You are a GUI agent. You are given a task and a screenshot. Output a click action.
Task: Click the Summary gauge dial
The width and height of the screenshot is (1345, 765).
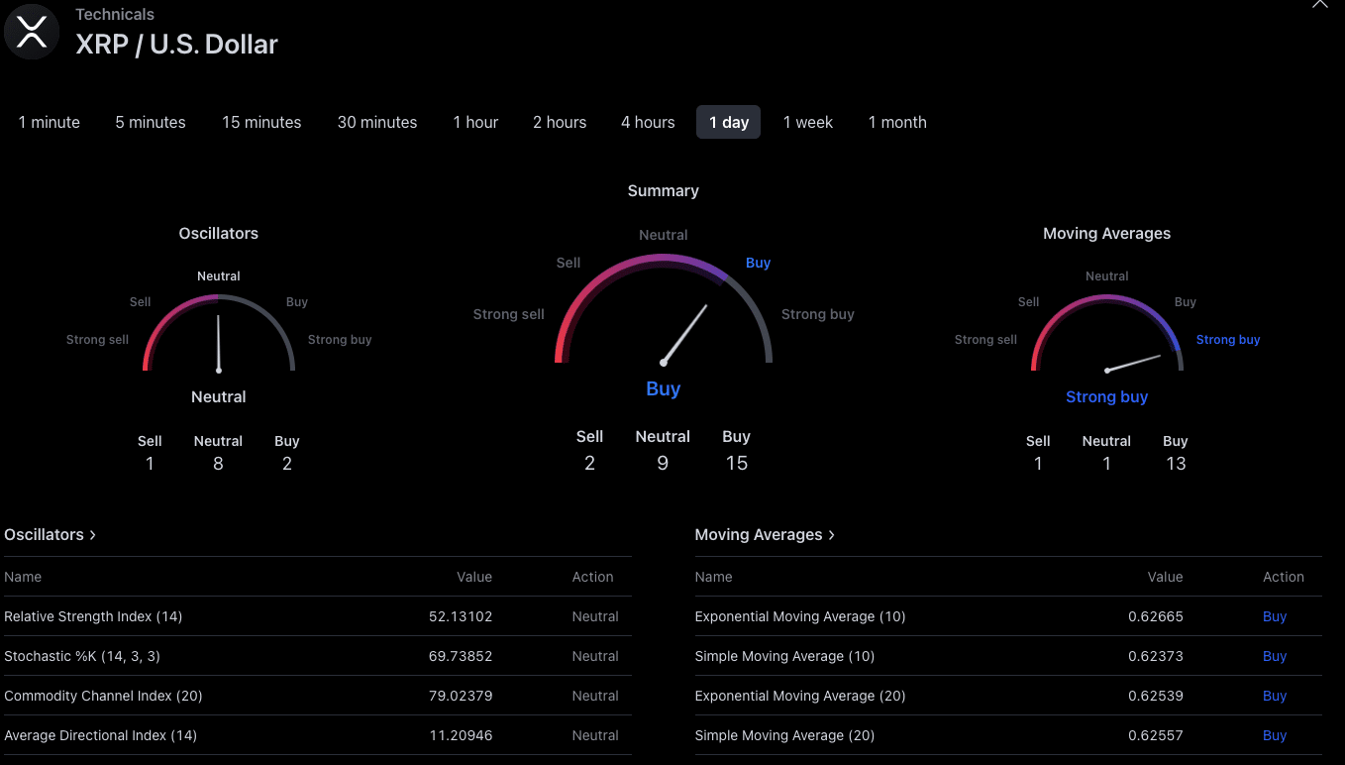664,309
